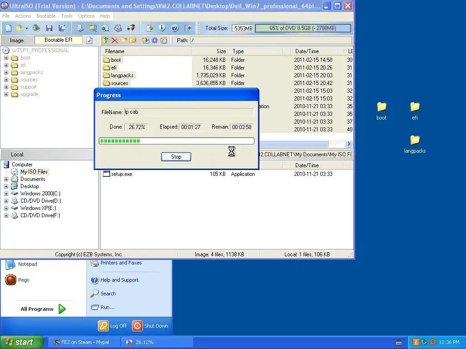Select setup.exe in the local file list
The image size is (466, 349).
[122, 174]
